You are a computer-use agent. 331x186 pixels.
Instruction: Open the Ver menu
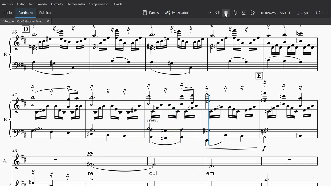31,4
